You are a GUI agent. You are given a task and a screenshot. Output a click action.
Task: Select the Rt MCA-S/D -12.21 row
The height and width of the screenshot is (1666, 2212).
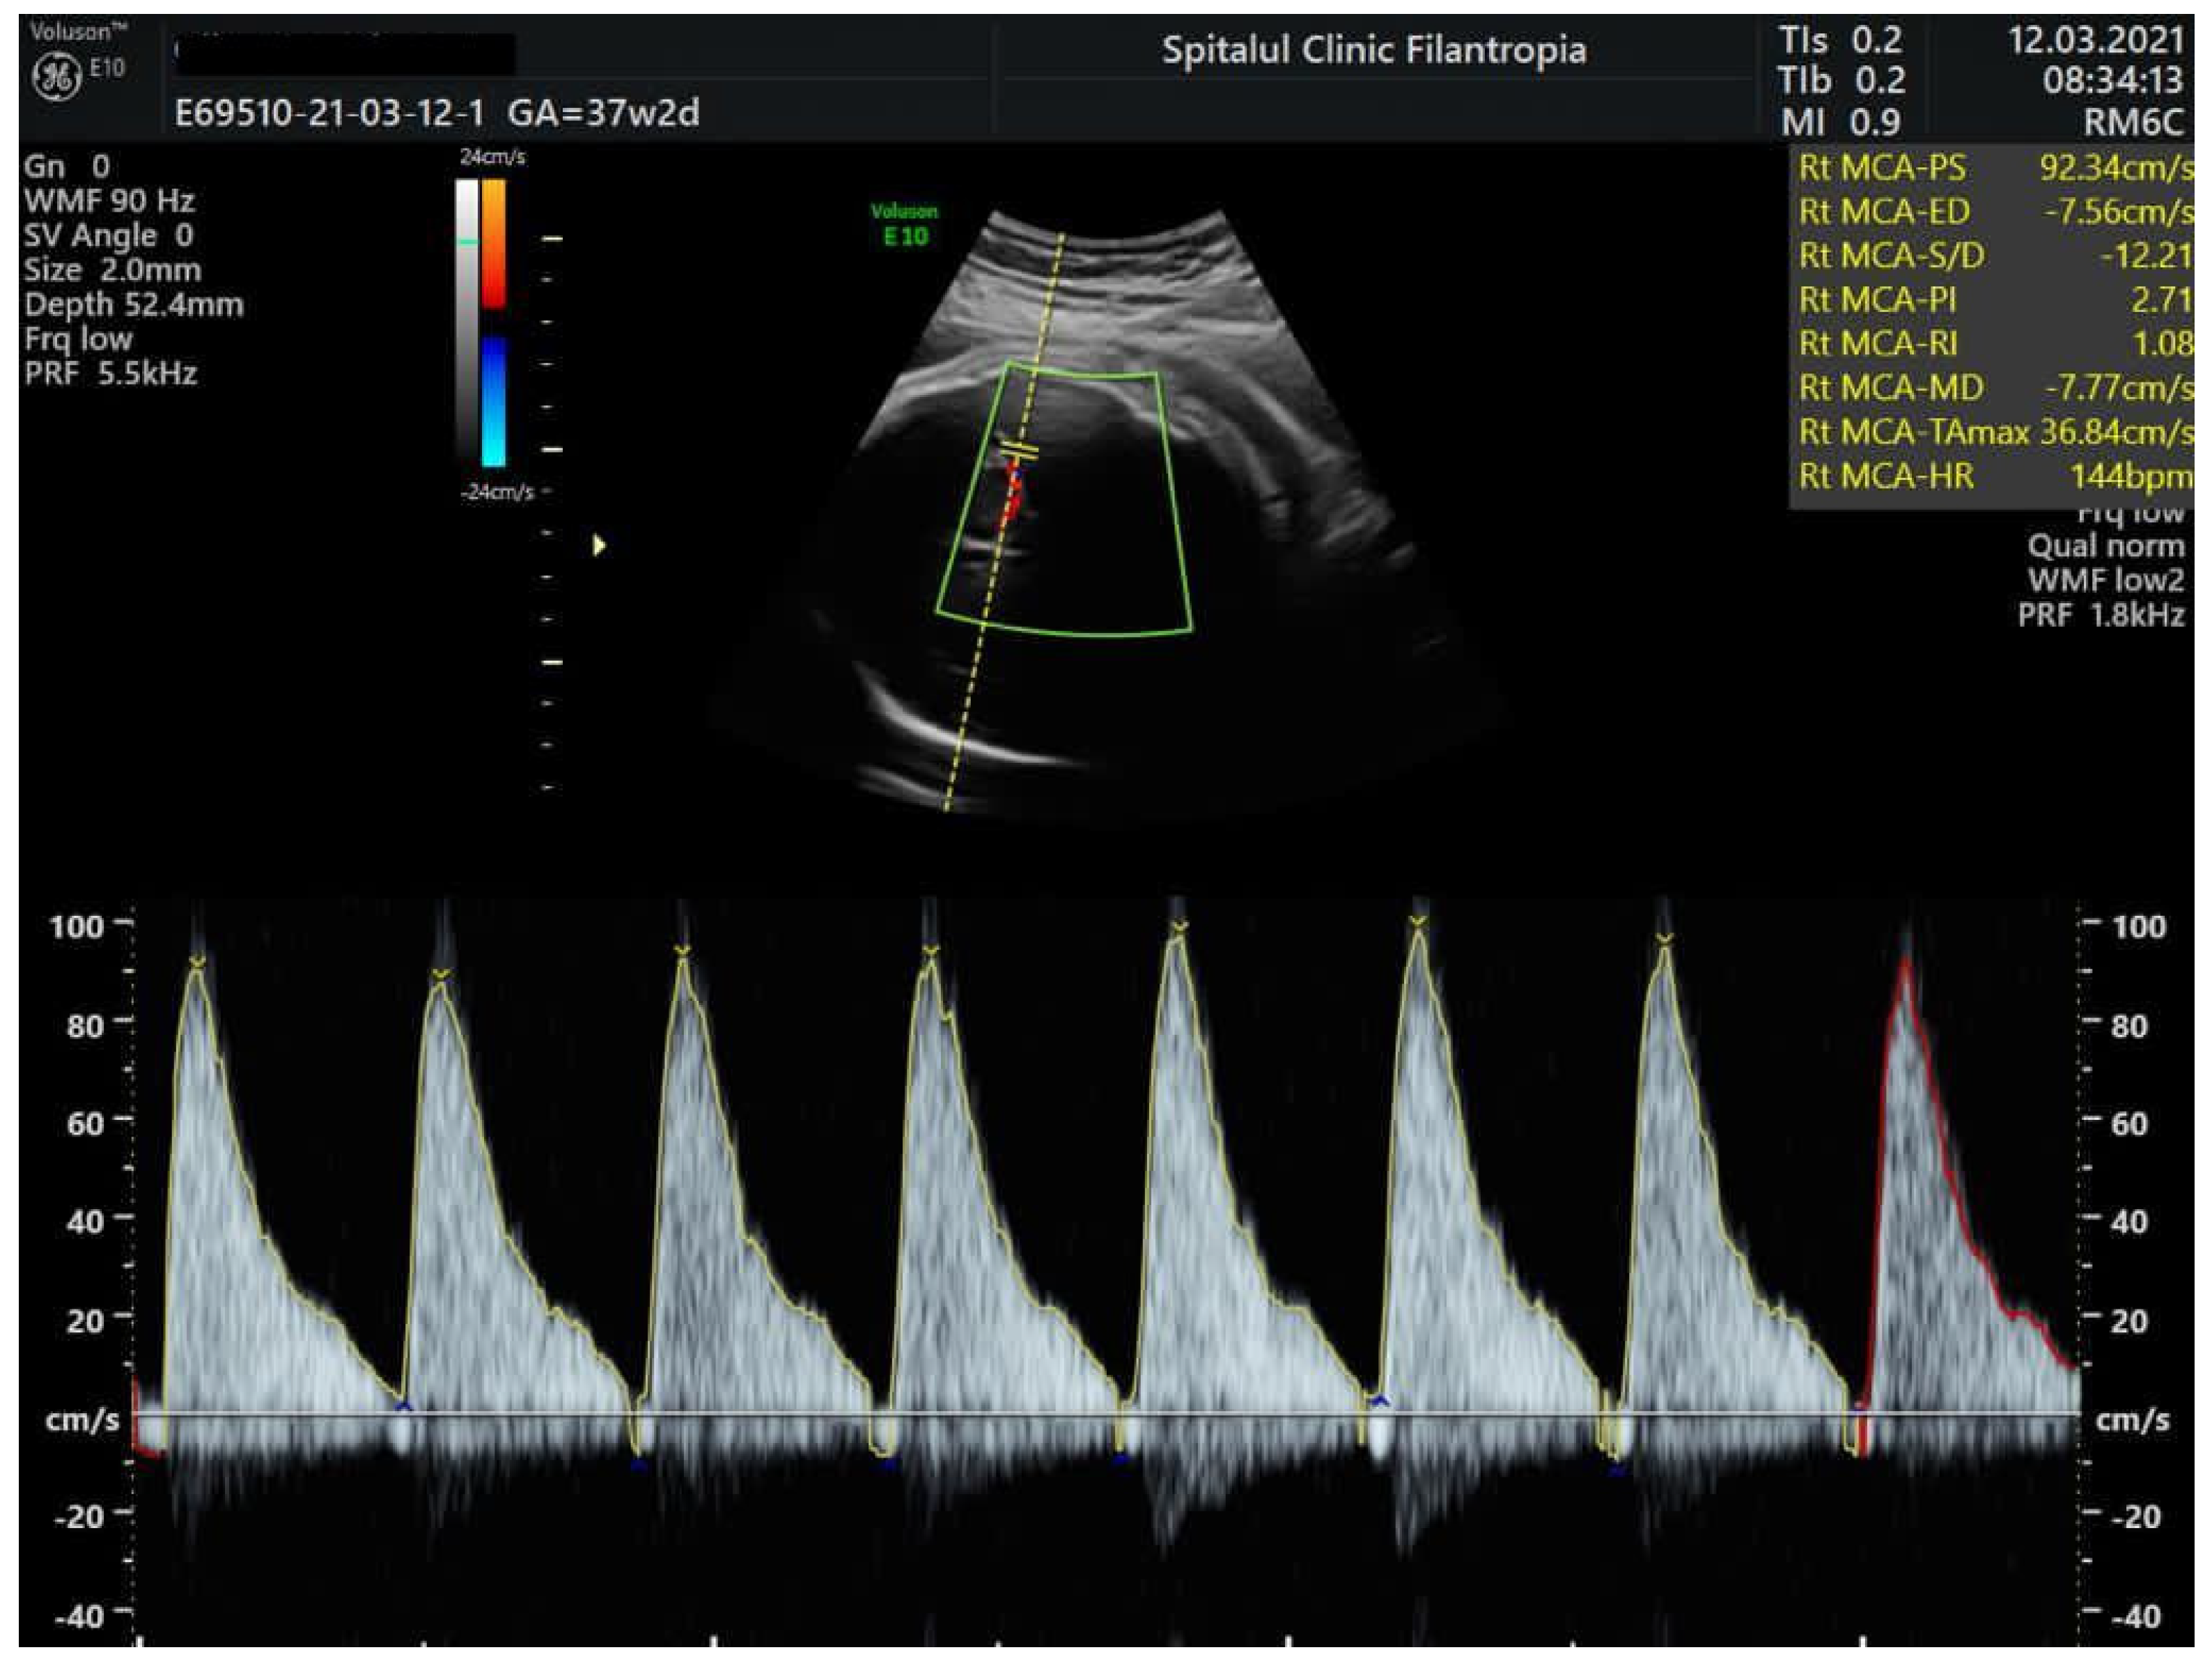pos(1995,256)
